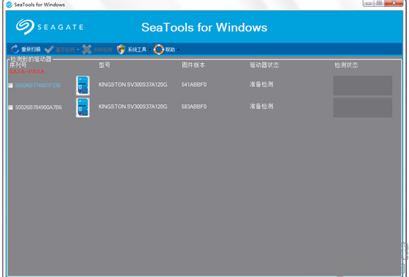
Task: Click the 固件版本 column header
Action: click(x=193, y=65)
